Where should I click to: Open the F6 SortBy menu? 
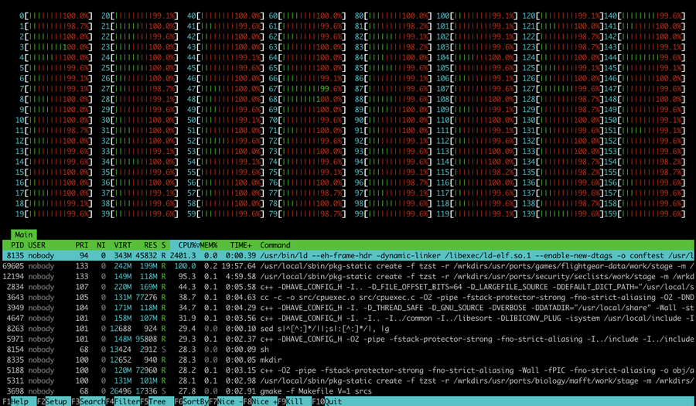[x=191, y=401]
